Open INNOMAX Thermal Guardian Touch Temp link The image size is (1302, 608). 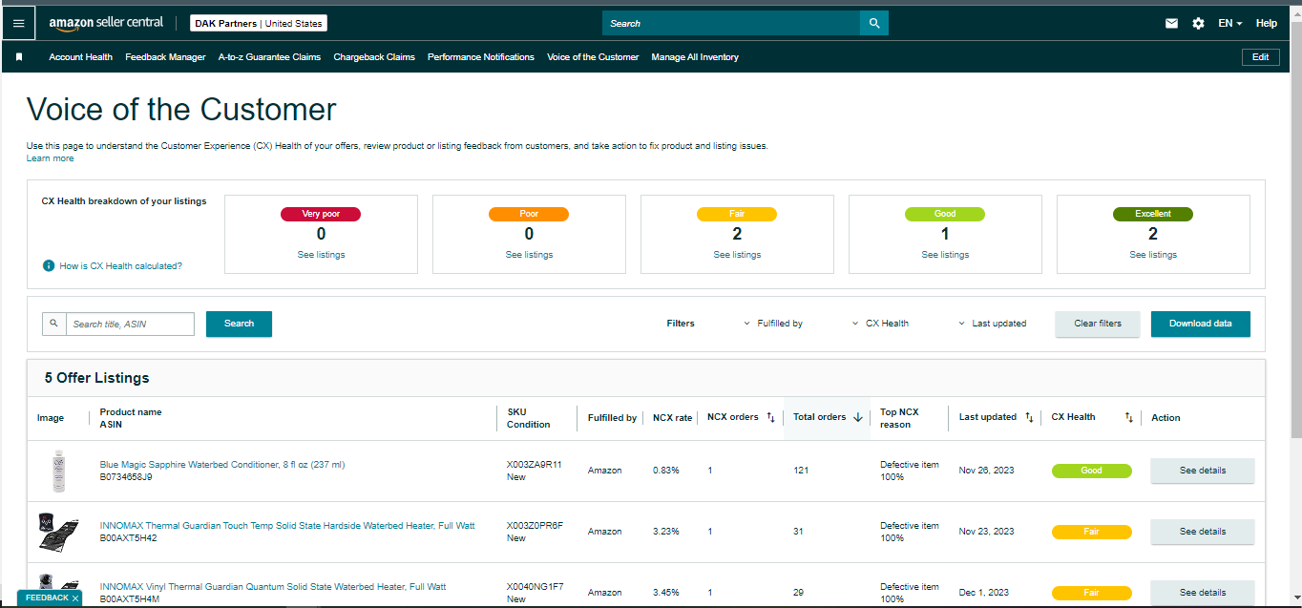(x=287, y=526)
